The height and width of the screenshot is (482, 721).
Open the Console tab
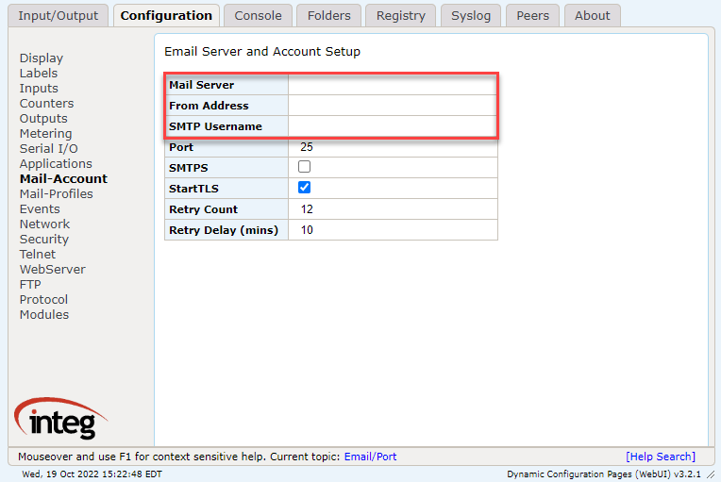click(x=258, y=15)
